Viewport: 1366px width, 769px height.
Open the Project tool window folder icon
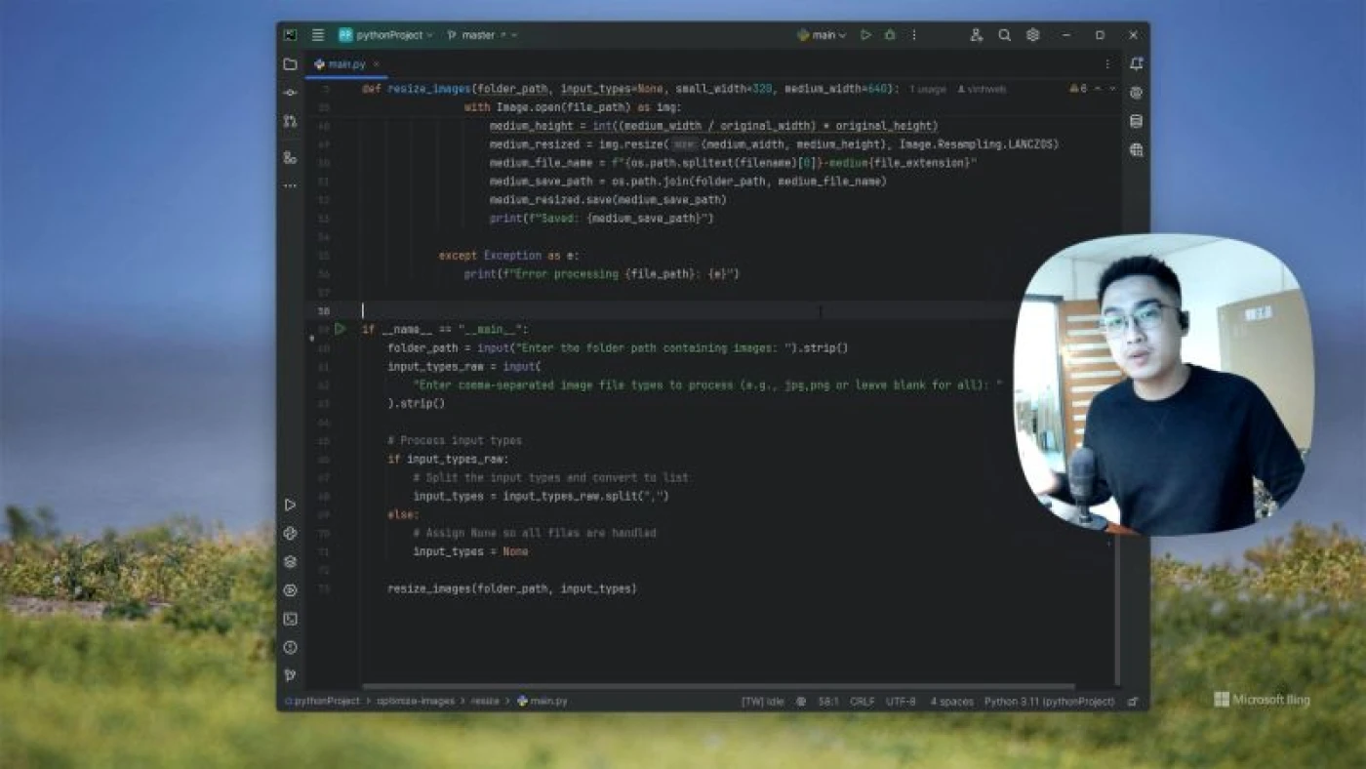click(290, 64)
